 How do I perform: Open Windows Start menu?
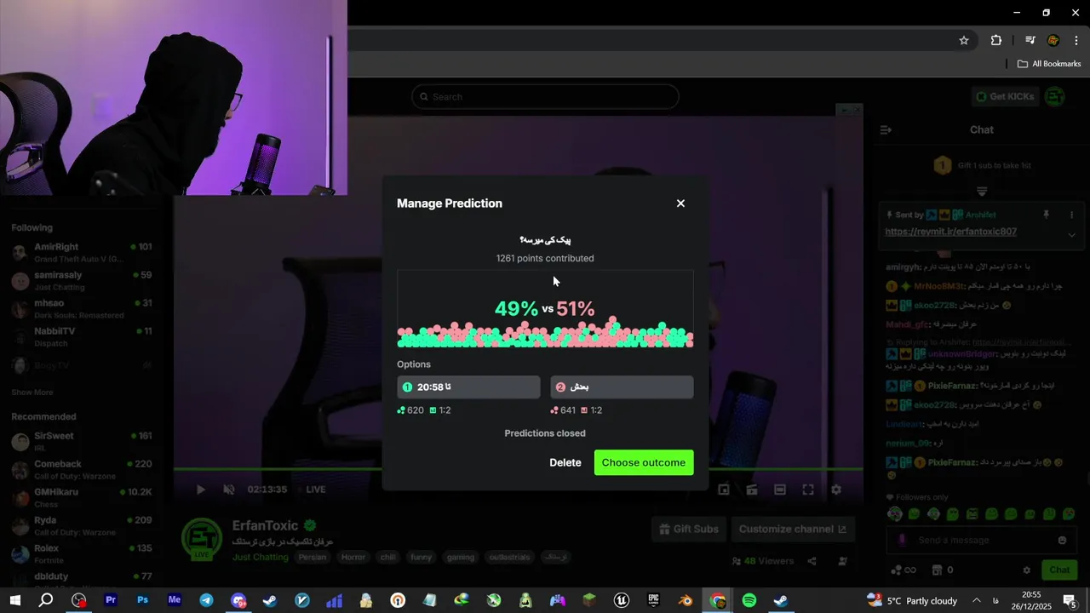(x=14, y=600)
